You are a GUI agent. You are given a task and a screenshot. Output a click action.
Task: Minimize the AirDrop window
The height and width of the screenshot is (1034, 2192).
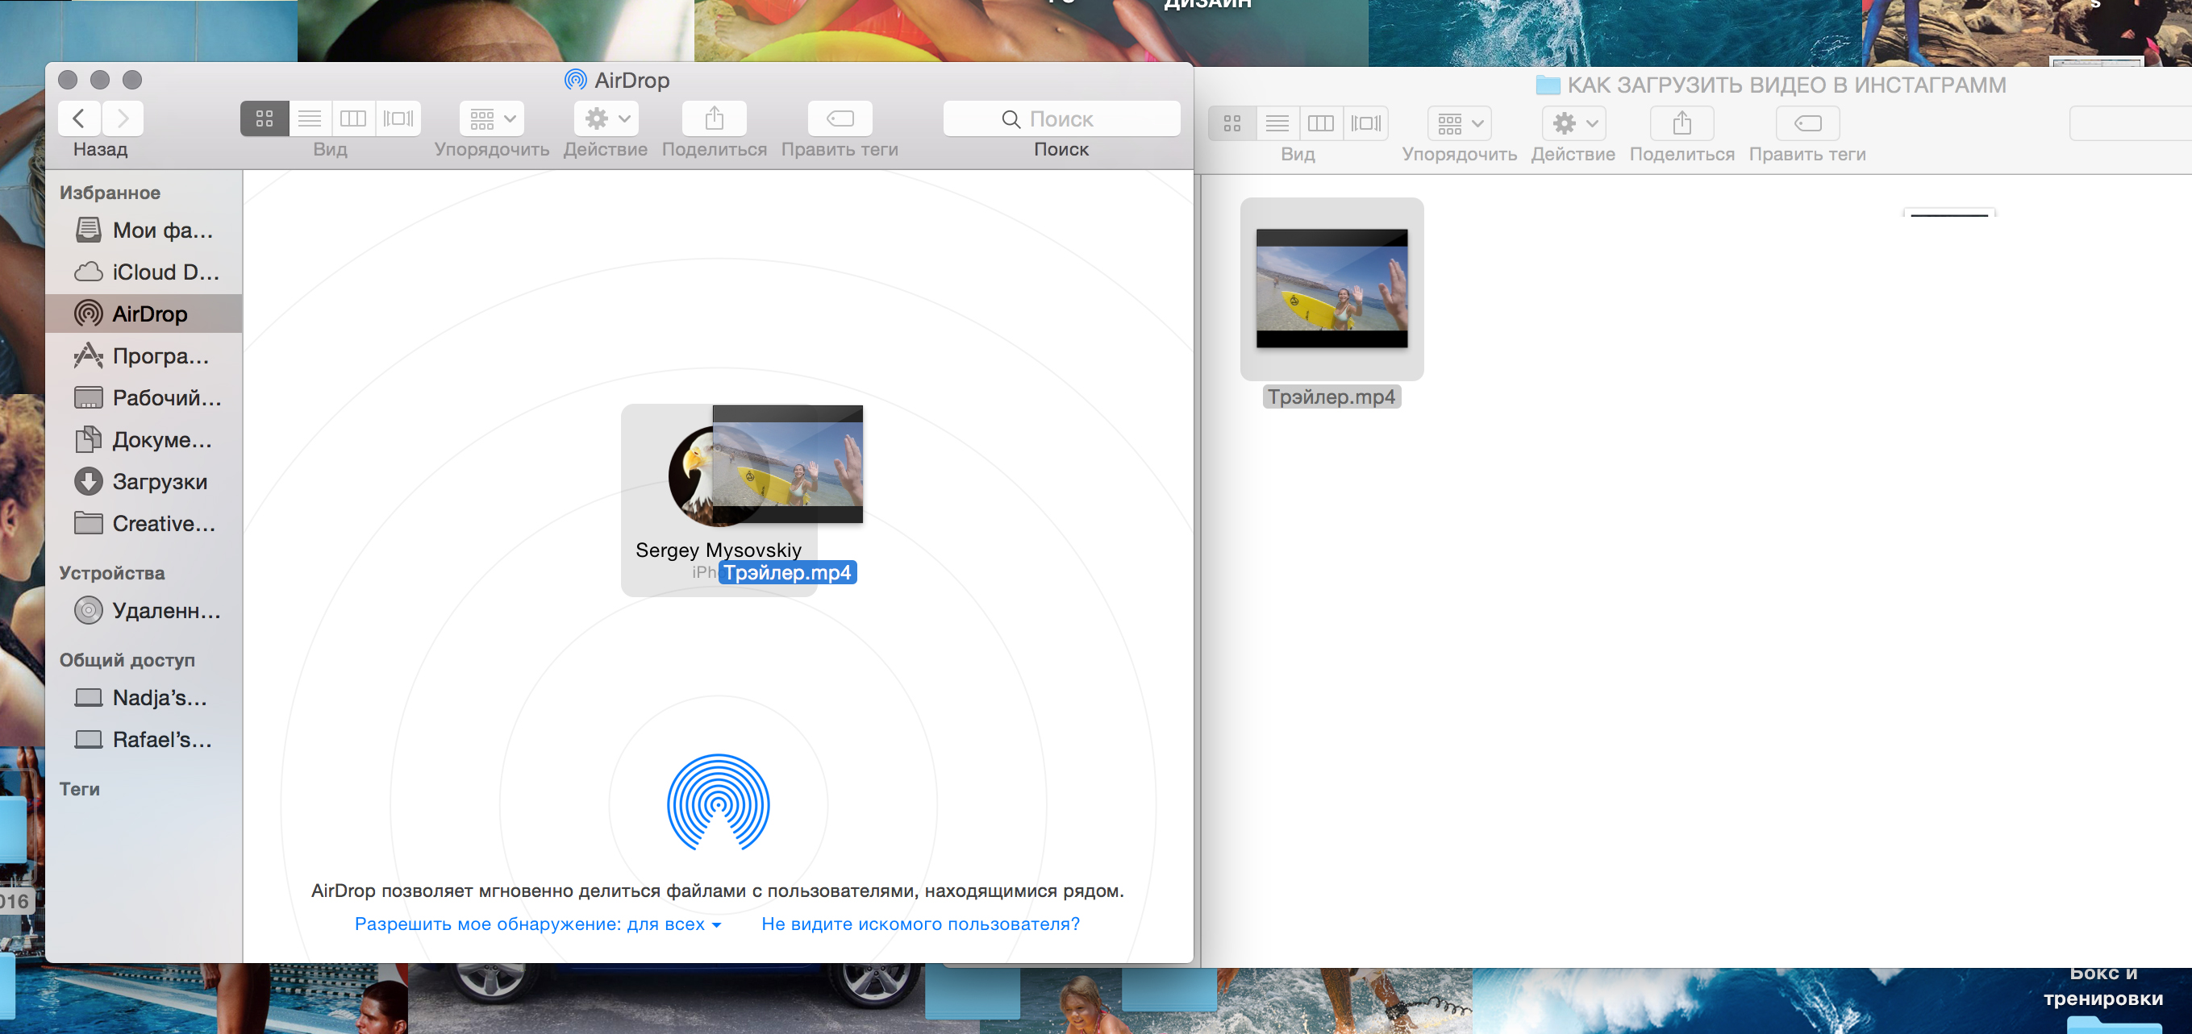99,80
